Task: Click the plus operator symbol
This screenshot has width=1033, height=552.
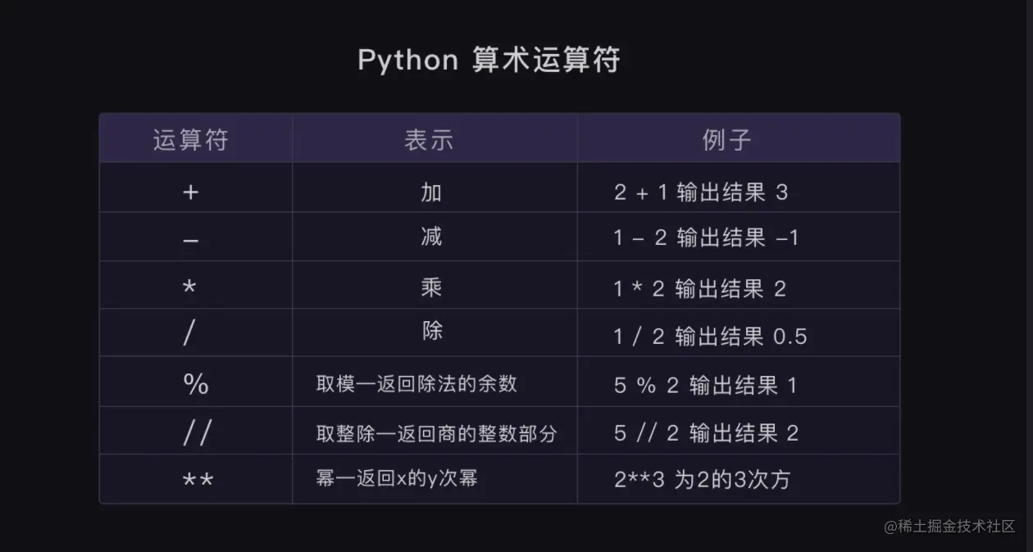Action: coord(190,192)
